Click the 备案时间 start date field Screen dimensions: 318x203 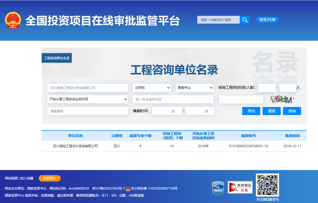click(167, 111)
